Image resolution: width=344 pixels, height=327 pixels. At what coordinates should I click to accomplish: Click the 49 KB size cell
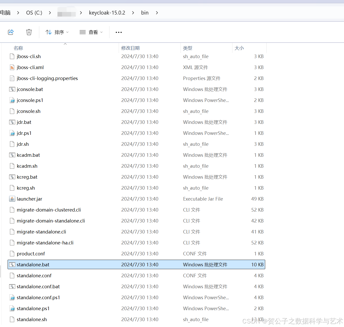[x=257, y=199]
